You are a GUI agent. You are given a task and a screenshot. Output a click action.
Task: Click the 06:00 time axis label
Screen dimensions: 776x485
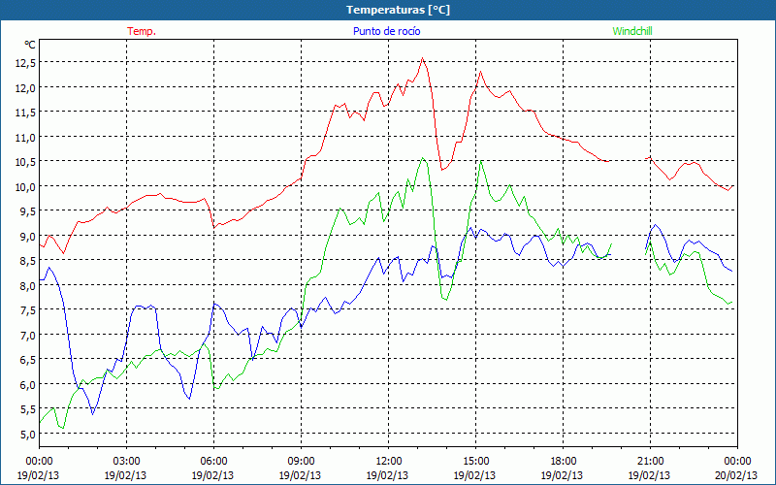(x=213, y=462)
